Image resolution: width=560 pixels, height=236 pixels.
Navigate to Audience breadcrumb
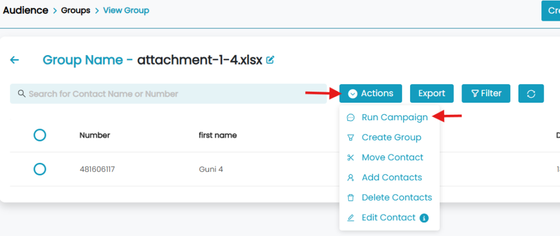pos(25,10)
